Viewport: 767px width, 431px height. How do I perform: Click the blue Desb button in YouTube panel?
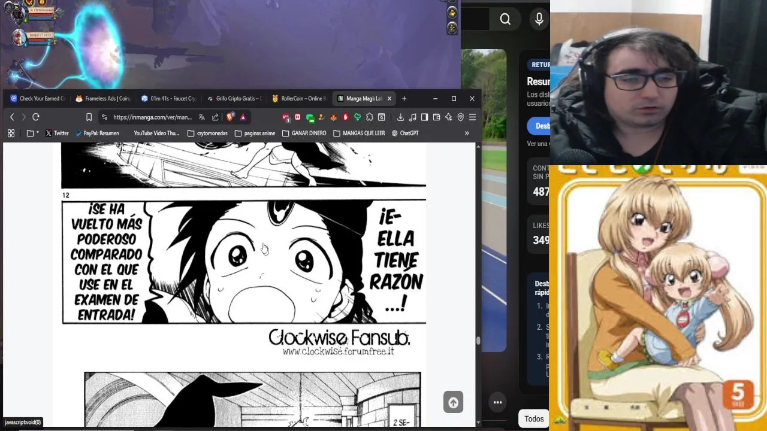(x=539, y=126)
